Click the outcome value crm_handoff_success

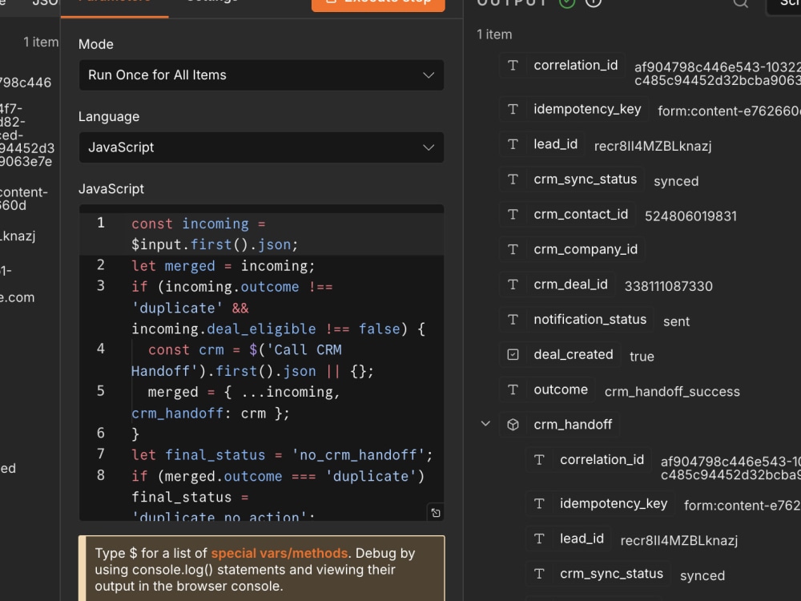[672, 392]
